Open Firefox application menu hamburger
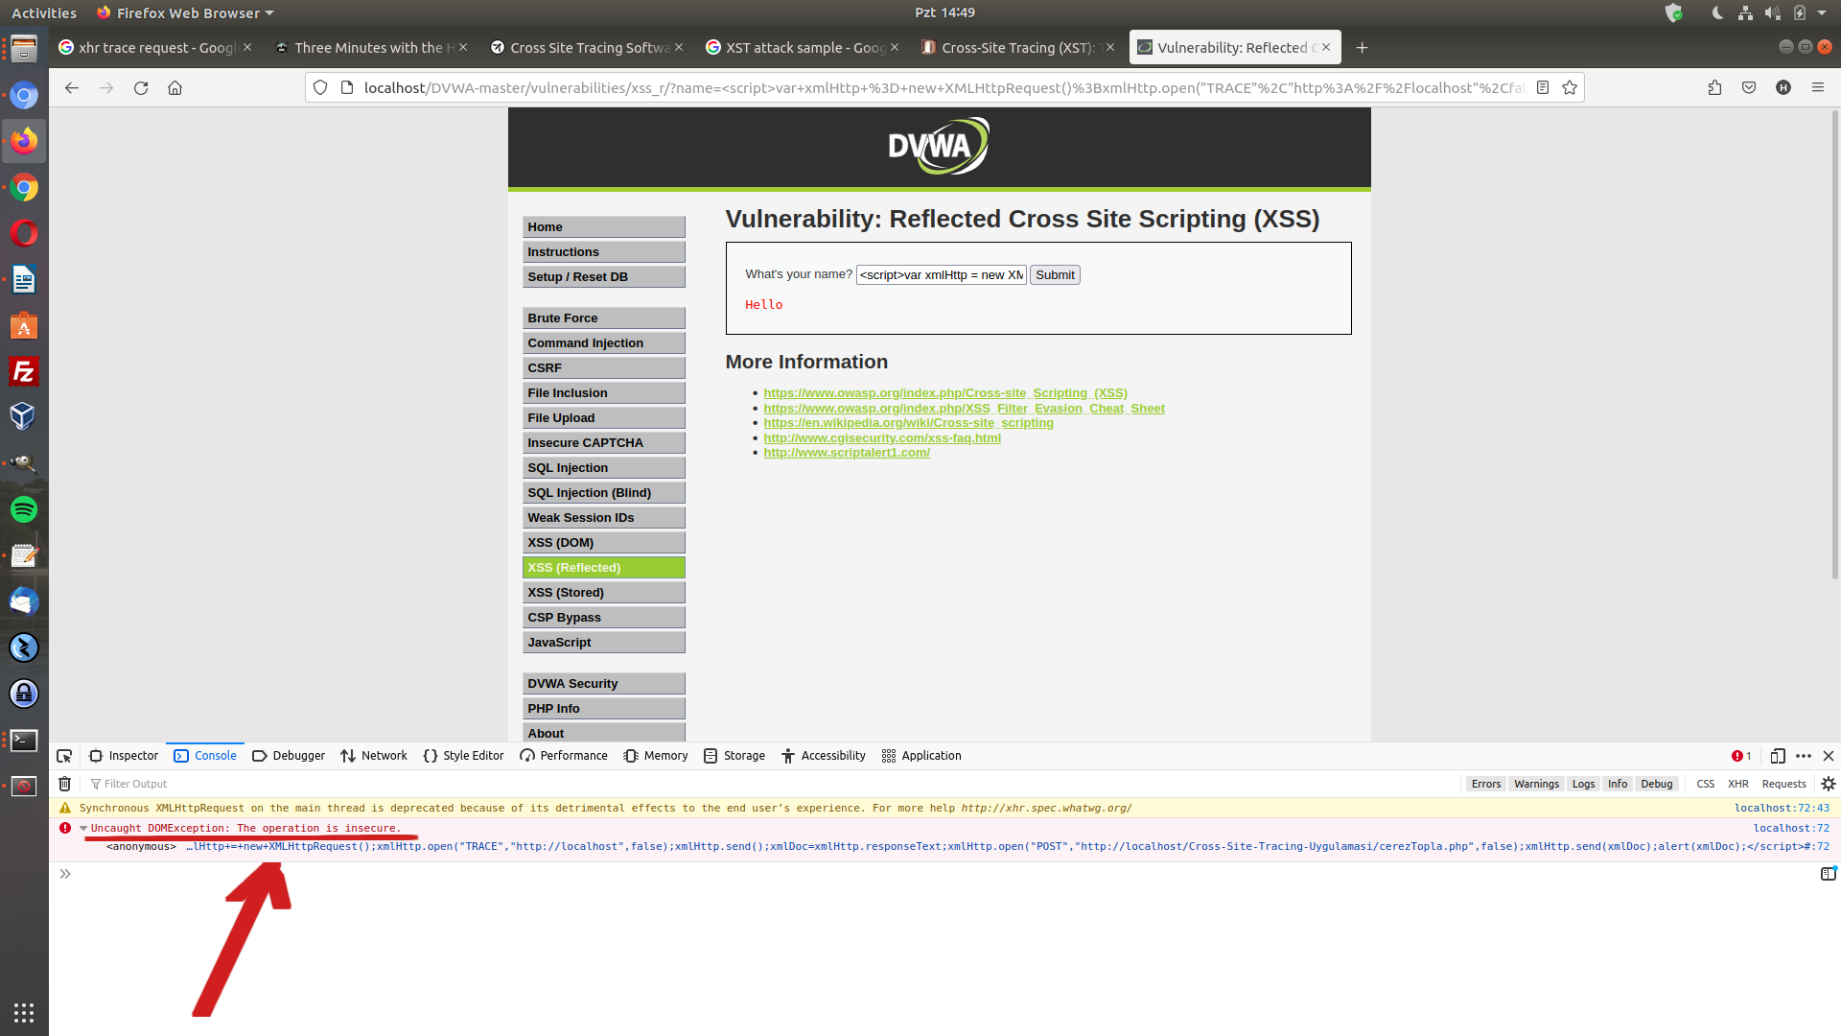The height and width of the screenshot is (1036, 1841). [1817, 87]
